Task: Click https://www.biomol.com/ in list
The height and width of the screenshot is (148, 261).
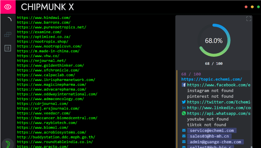Action: click(43, 128)
